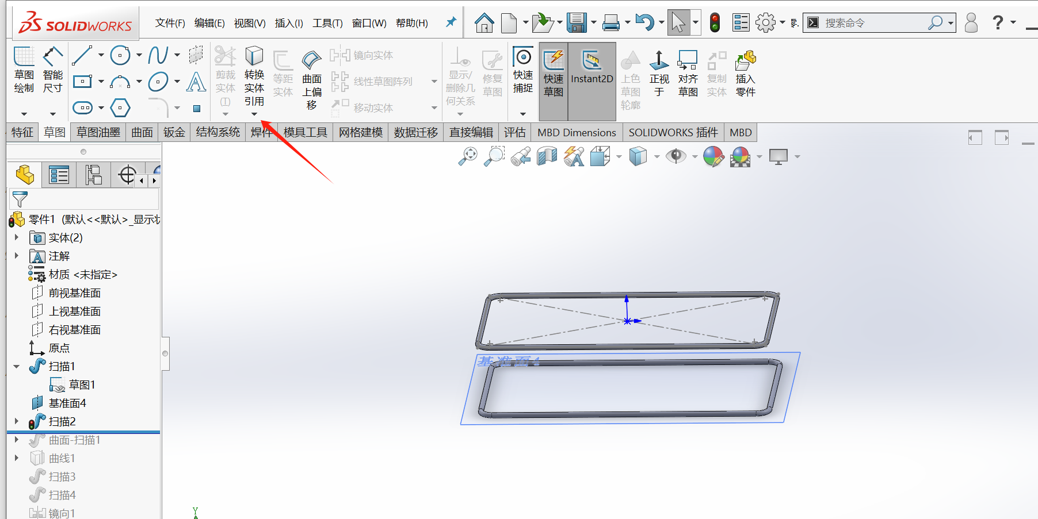Click the Rebuild traffic light icon

pyautogui.click(x=715, y=23)
